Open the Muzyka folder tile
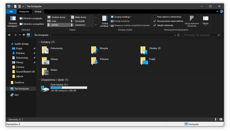The height and width of the screenshot is (131, 230). [x=100, y=50]
